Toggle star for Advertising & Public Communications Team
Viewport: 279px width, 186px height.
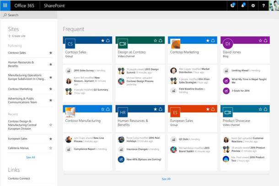[x=51, y=100]
